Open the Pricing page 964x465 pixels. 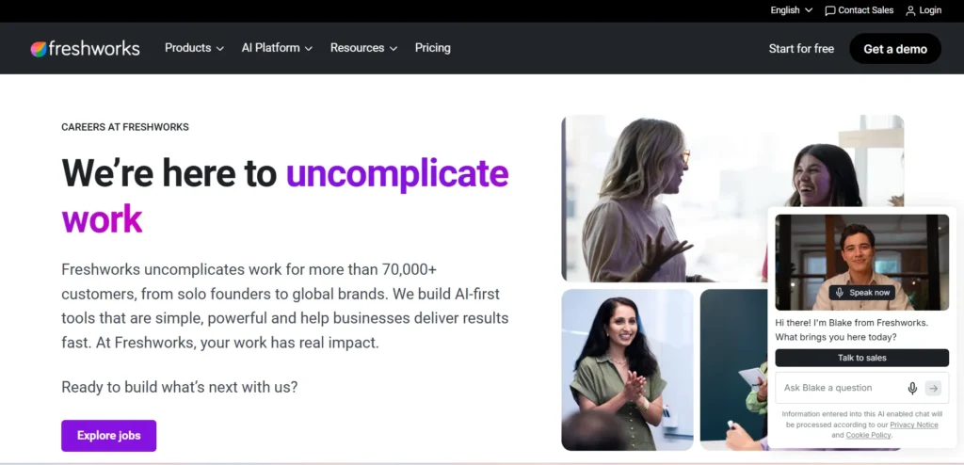[x=433, y=48]
